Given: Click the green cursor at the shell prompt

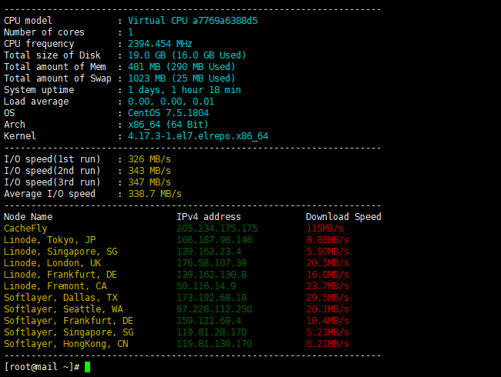Looking at the screenshot, I should point(88,367).
